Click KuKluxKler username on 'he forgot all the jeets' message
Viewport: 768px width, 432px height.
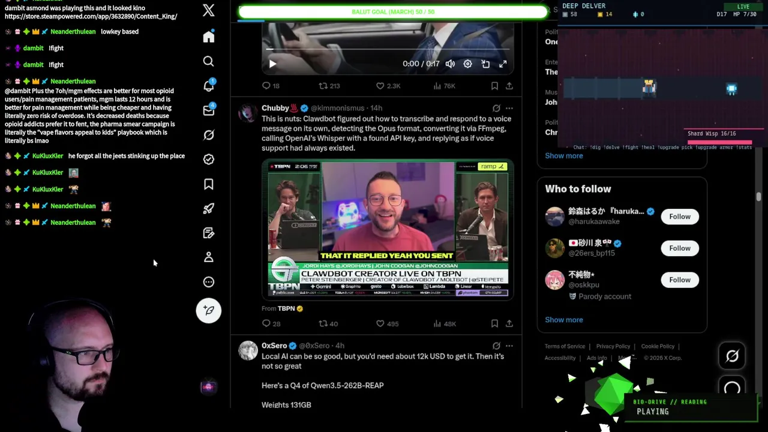47,156
